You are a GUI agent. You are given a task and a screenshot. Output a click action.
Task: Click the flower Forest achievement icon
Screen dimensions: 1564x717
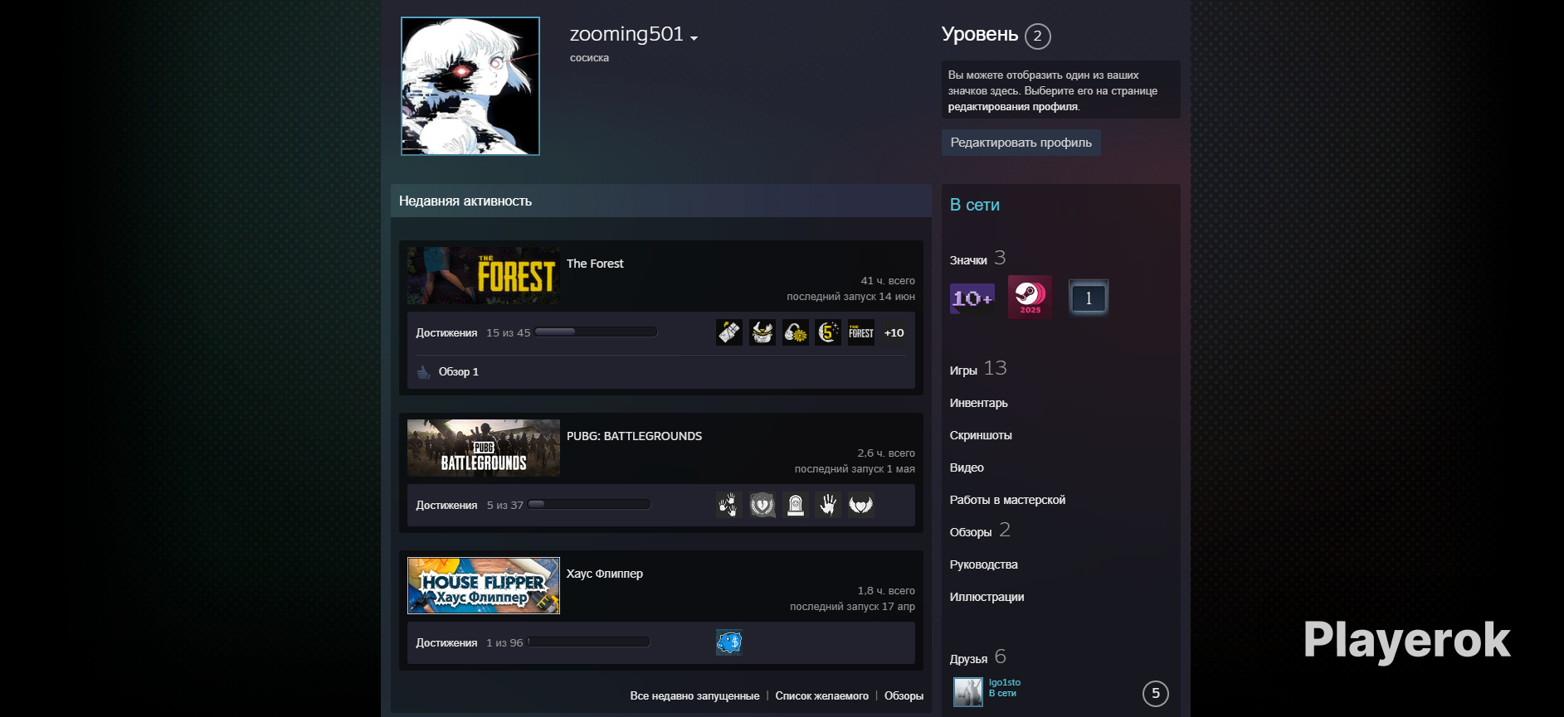796,332
